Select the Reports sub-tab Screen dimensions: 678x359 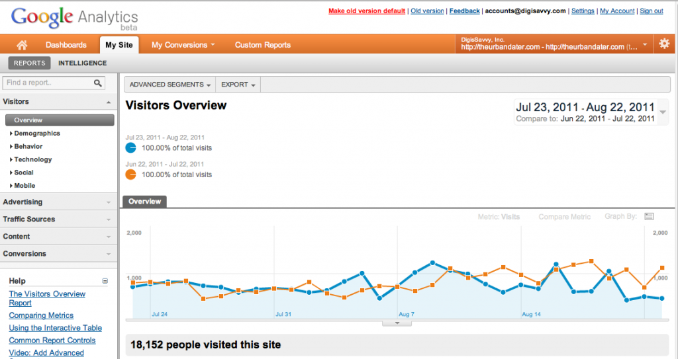29,63
